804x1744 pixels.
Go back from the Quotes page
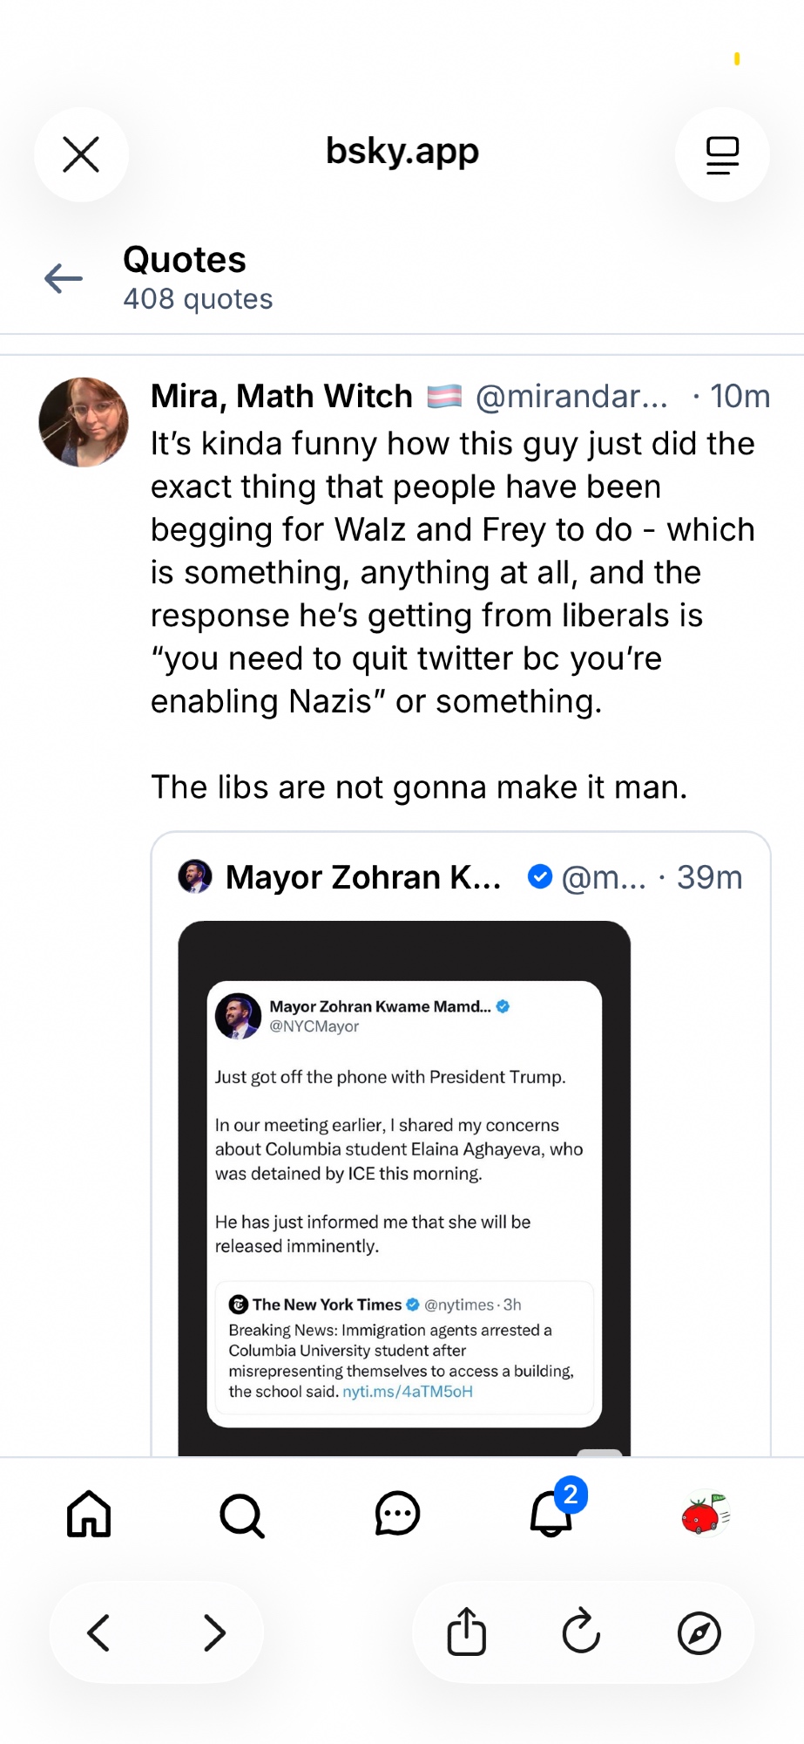point(64,279)
